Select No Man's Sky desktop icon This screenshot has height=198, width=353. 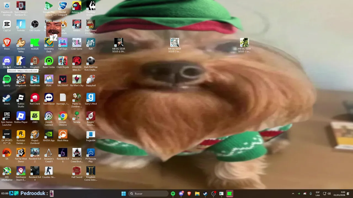coord(77,81)
